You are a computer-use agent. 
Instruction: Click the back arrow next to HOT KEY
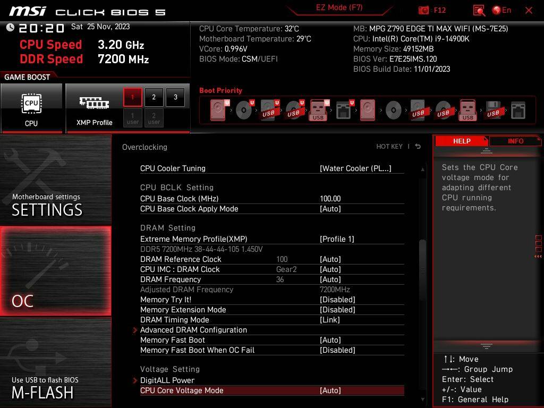[418, 147]
